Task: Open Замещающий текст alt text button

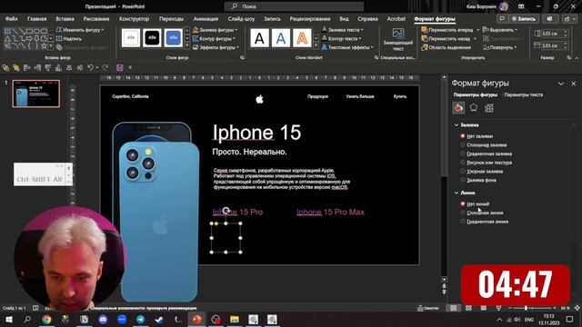Action: 398,40
